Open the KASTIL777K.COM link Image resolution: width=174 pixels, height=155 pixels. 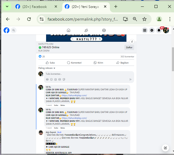46,44
